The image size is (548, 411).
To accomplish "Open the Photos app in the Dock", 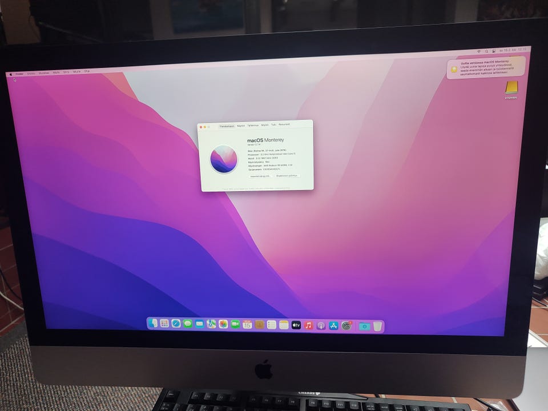I will [223, 324].
